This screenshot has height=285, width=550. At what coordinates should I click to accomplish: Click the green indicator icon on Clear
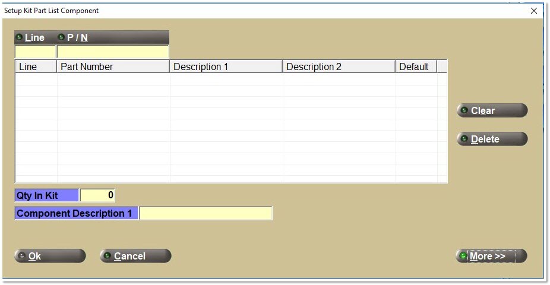464,110
